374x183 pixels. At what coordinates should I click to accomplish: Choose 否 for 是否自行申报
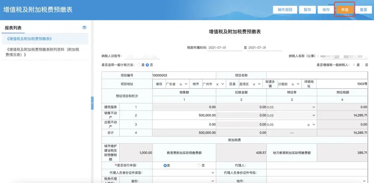coord(199,165)
